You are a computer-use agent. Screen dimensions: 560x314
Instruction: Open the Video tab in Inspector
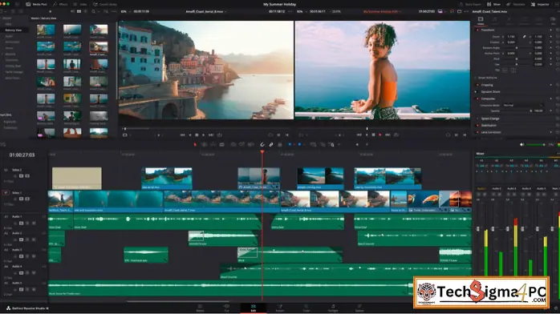tap(481, 21)
